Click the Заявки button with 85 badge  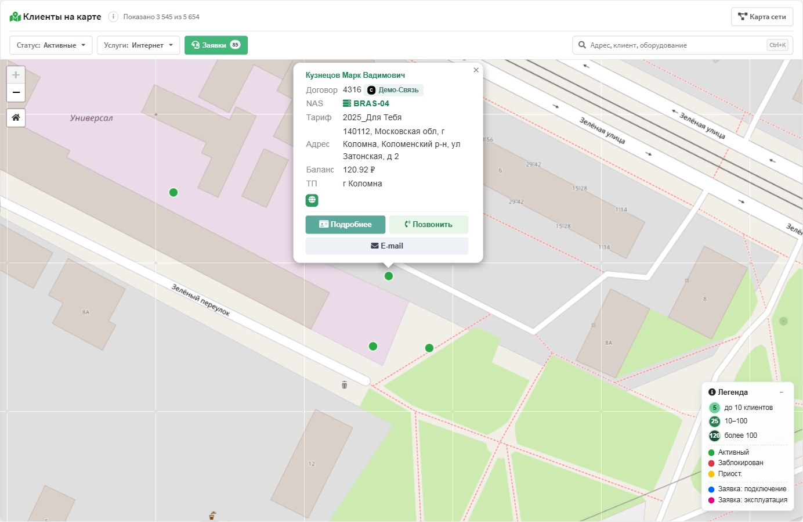(x=216, y=45)
